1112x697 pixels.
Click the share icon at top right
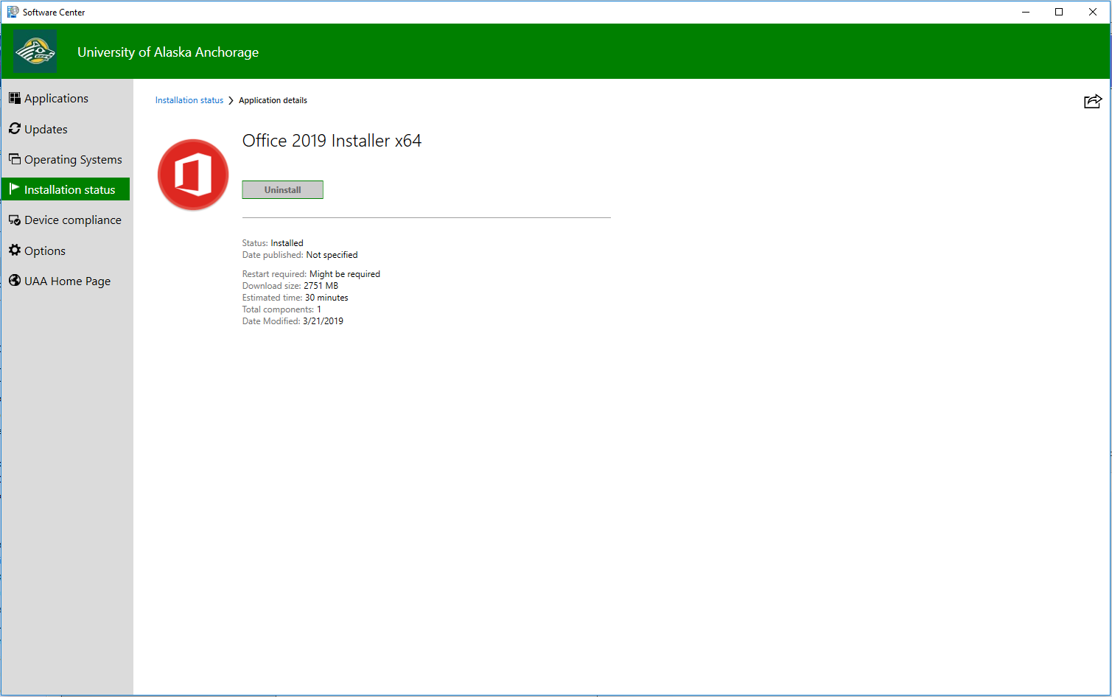point(1092,102)
